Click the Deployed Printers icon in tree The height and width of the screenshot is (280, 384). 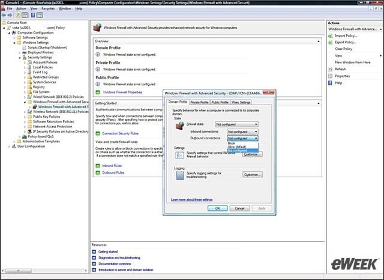click(x=25, y=52)
